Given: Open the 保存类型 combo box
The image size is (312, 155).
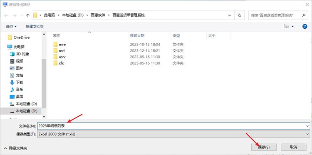Looking at the screenshot, I should (x=173, y=134).
